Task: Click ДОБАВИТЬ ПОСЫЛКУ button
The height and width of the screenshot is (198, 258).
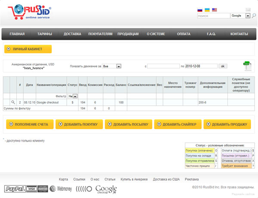Action: pyautogui.click(x=129, y=124)
